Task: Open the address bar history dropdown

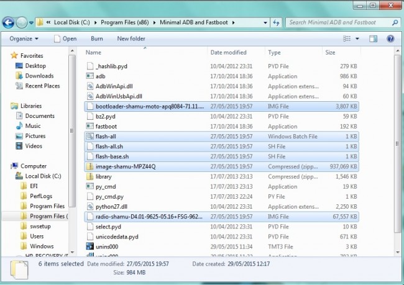Action: point(265,22)
